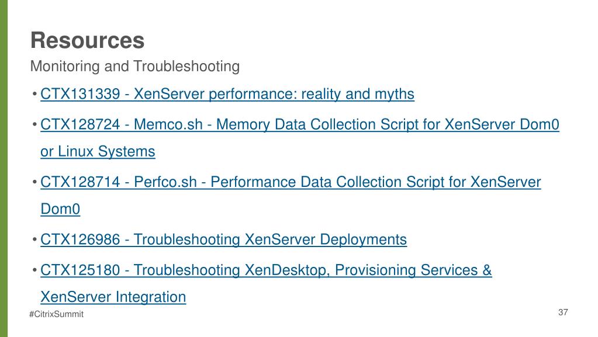Click the #CitrixSummit hashtag footer
This screenshot has width=598, height=337.
point(57,314)
